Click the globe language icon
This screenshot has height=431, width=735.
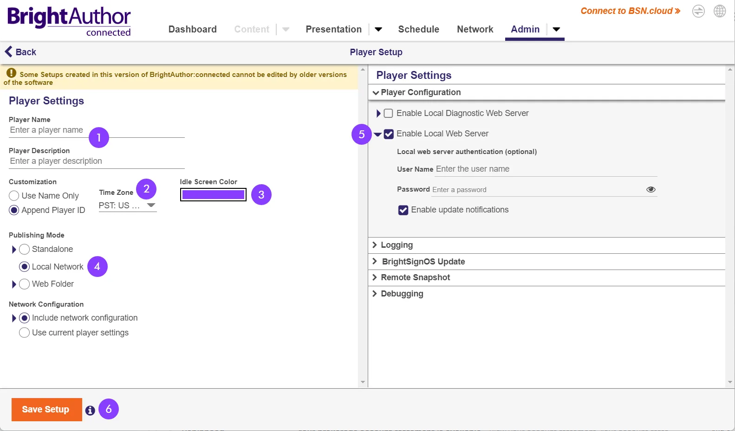click(x=720, y=11)
